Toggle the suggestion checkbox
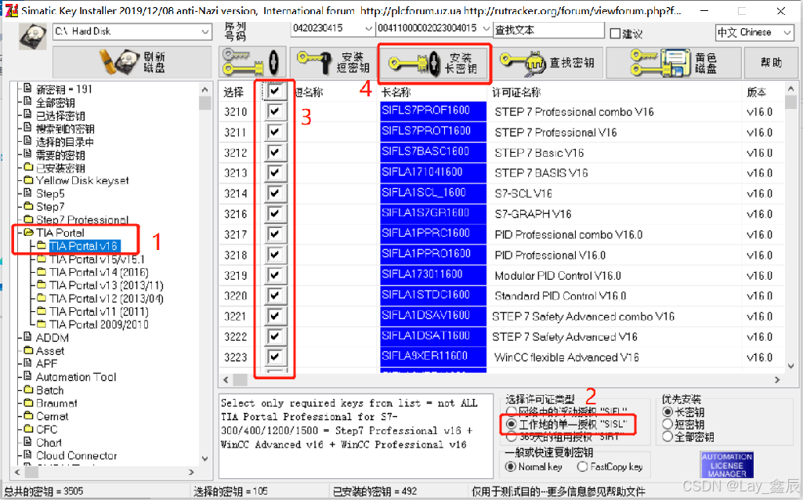The image size is (803, 500). pos(615,34)
